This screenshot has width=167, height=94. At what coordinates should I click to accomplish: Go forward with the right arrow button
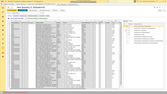11,7
